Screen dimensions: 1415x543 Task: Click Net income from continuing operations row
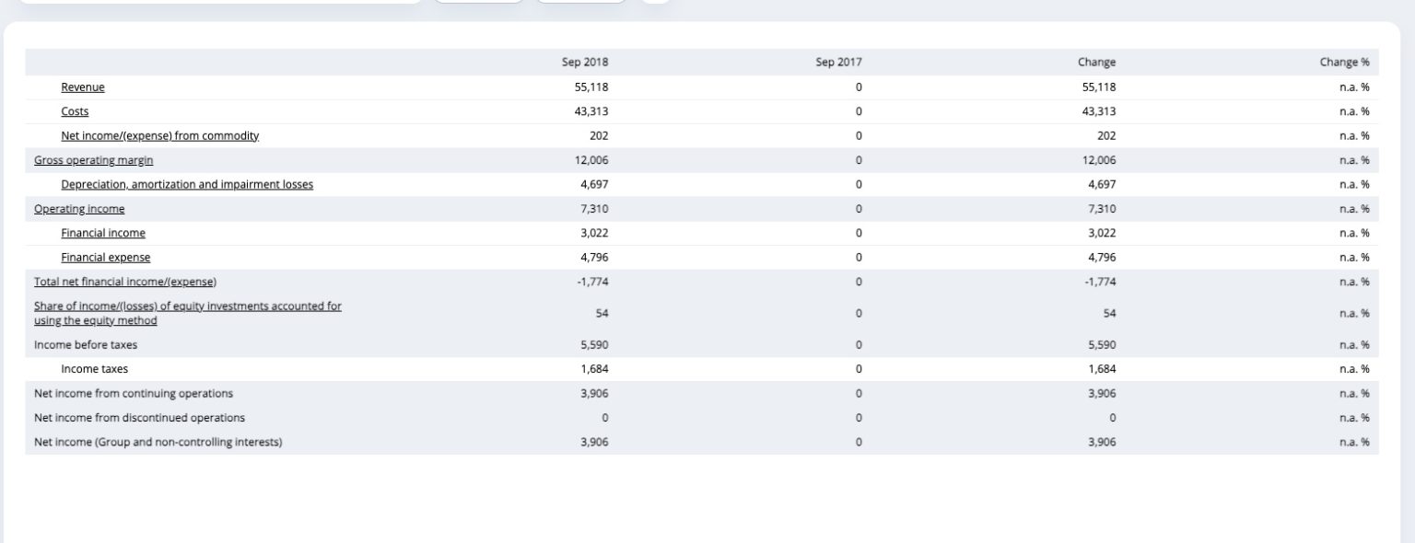point(702,394)
